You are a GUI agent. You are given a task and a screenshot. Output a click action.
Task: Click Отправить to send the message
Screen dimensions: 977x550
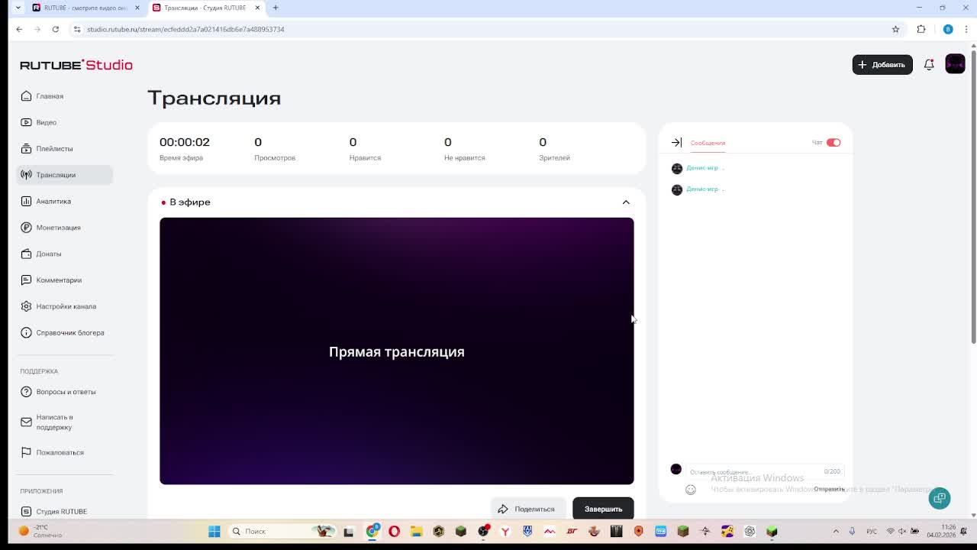(x=829, y=489)
